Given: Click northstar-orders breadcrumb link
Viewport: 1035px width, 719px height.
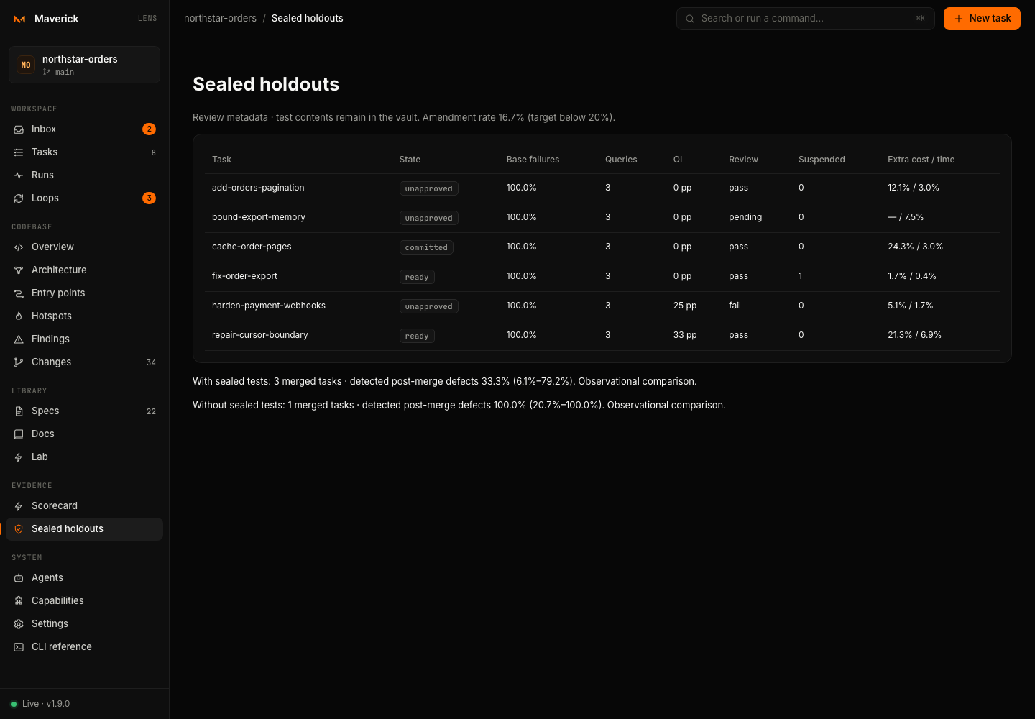Looking at the screenshot, I should [220, 19].
